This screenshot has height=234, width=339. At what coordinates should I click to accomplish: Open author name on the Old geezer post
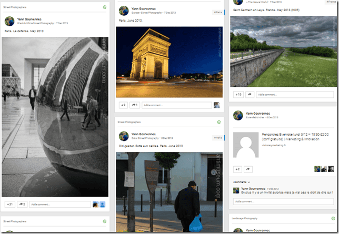click(x=143, y=134)
